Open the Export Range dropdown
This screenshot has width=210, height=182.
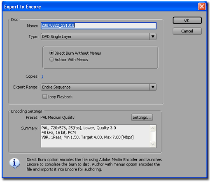[x=98, y=87]
